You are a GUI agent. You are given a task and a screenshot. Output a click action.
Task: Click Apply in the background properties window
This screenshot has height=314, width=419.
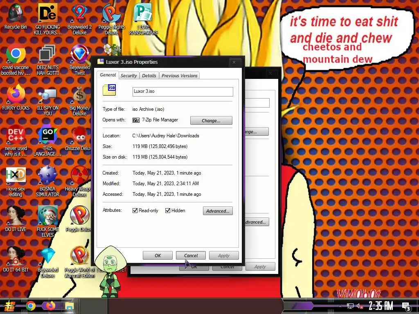tap(260, 267)
